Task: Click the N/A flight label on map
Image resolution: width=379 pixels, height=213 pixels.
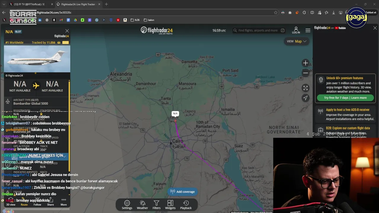Action: coord(175,113)
